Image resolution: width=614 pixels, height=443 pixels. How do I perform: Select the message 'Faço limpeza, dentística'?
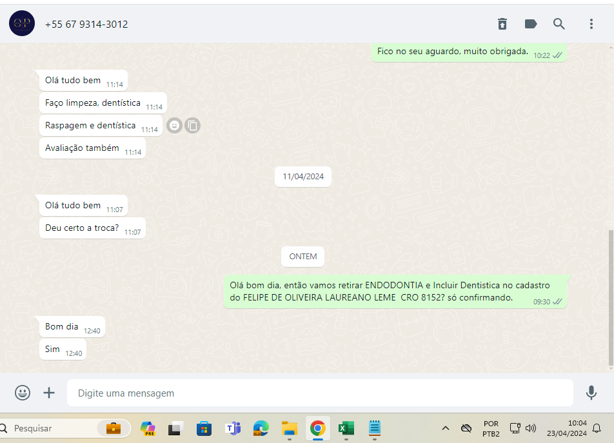pos(103,103)
